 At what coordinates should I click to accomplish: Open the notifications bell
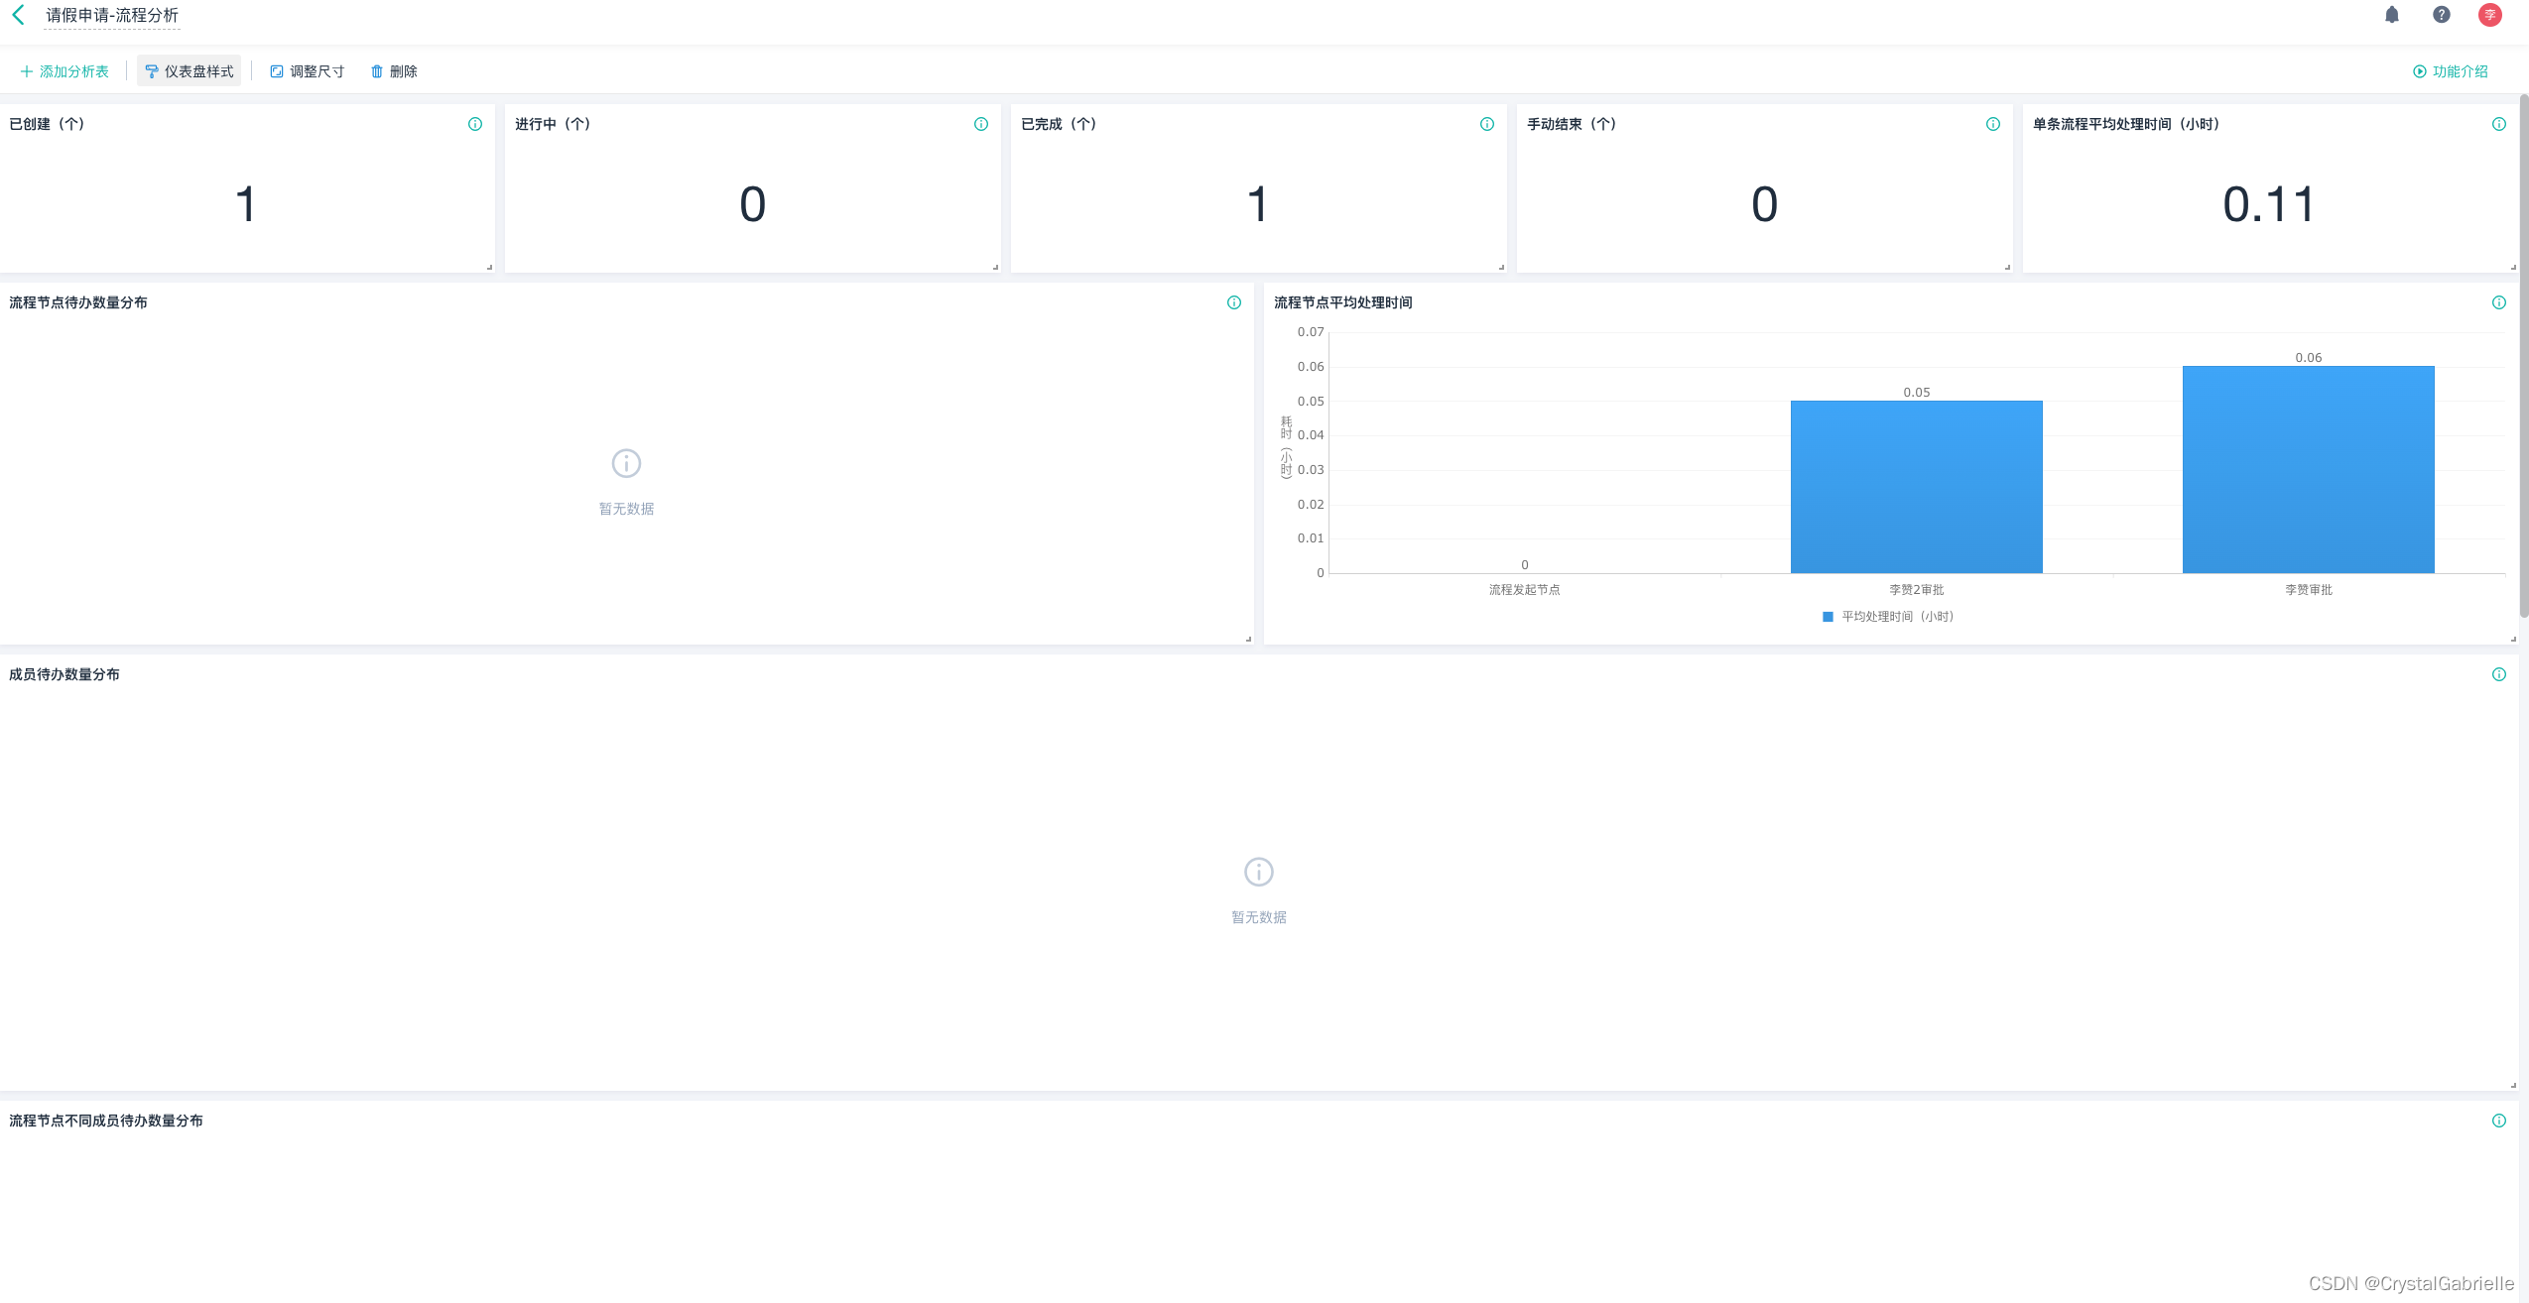pyautogui.click(x=2391, y=15)
